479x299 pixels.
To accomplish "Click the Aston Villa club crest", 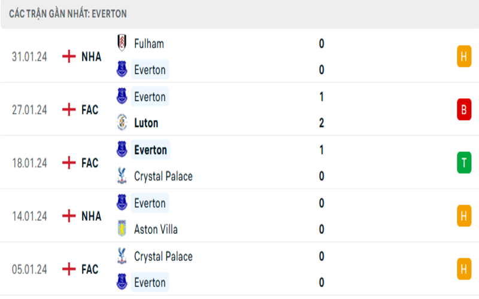I will [122, 229].
